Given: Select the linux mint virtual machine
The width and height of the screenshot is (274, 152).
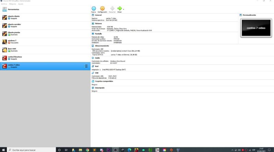Looking at the screenshot, I should [45, 50].
